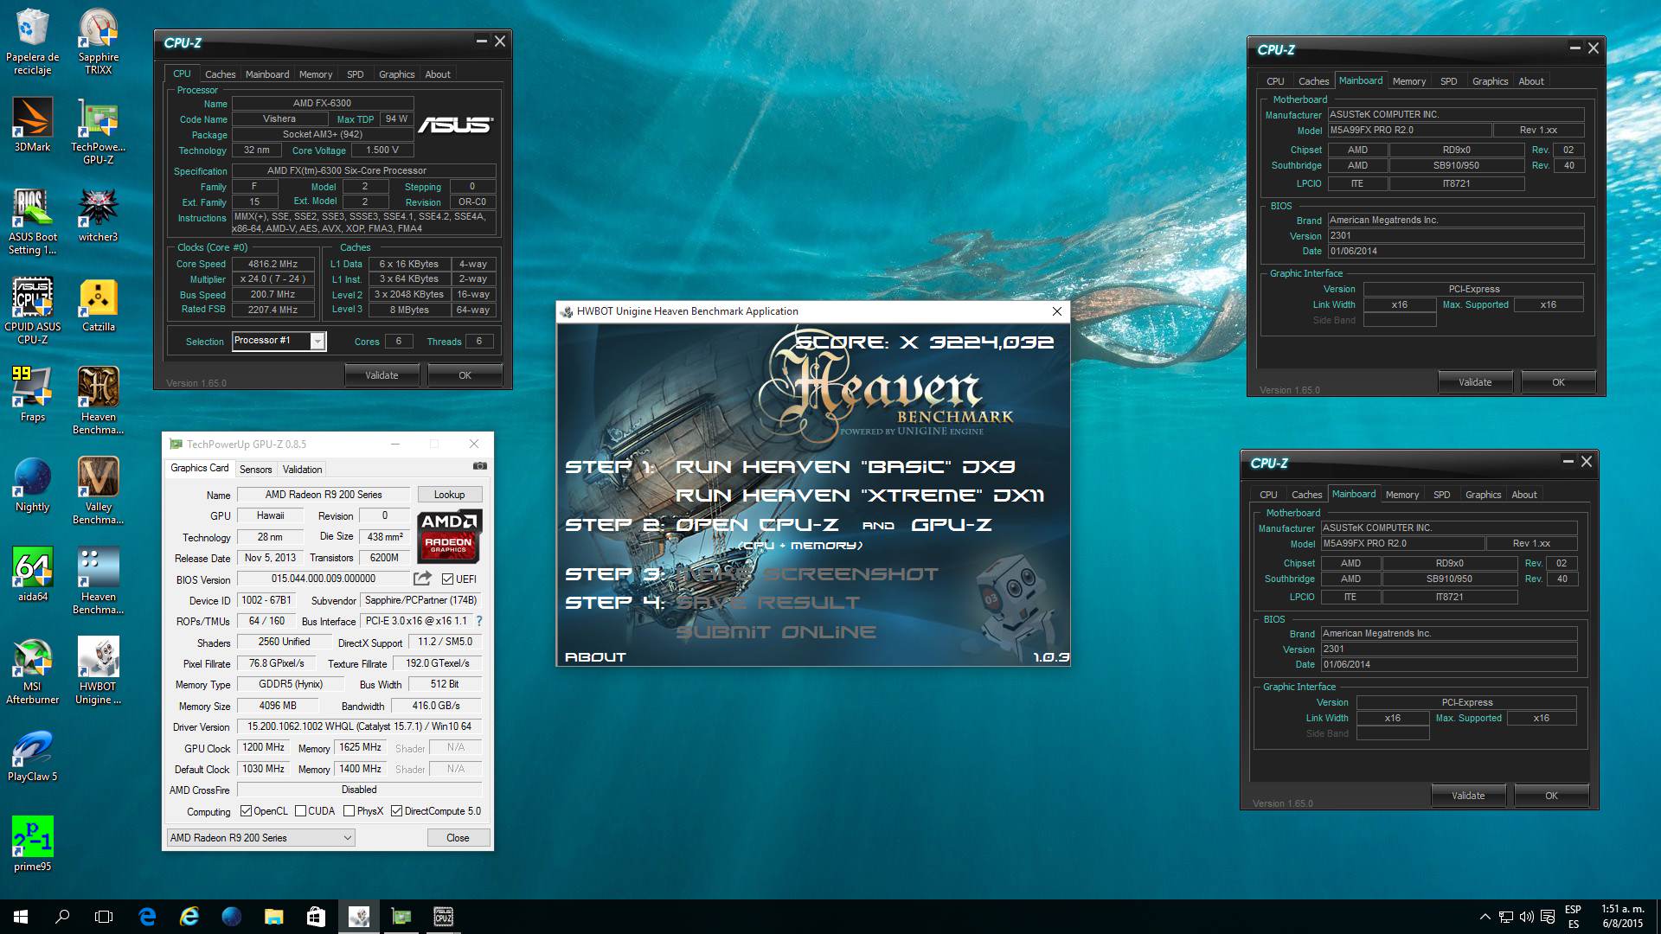The image size is (1661, 934).
Task: Open Heaven Benchmark icon beside aida64
Action: pos(98,580)
